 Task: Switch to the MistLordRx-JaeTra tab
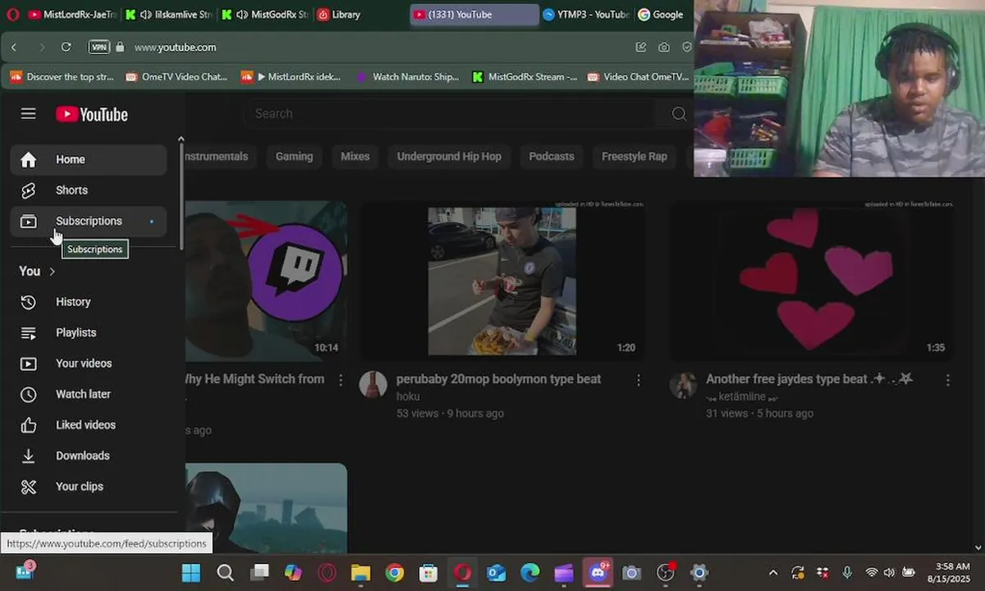[x=72, y=14]
